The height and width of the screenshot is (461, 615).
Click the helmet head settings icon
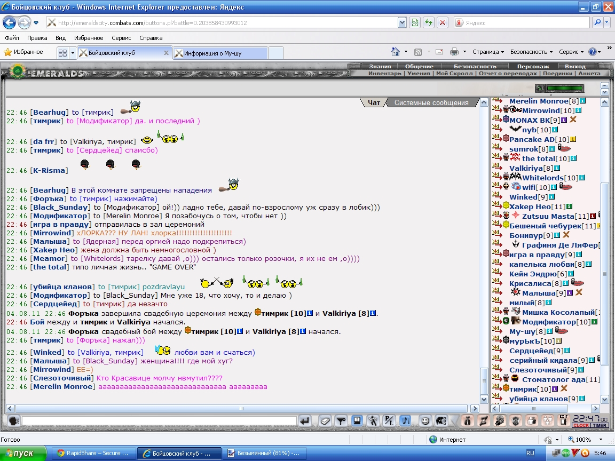pyautogui.click(x=441, y=422)
